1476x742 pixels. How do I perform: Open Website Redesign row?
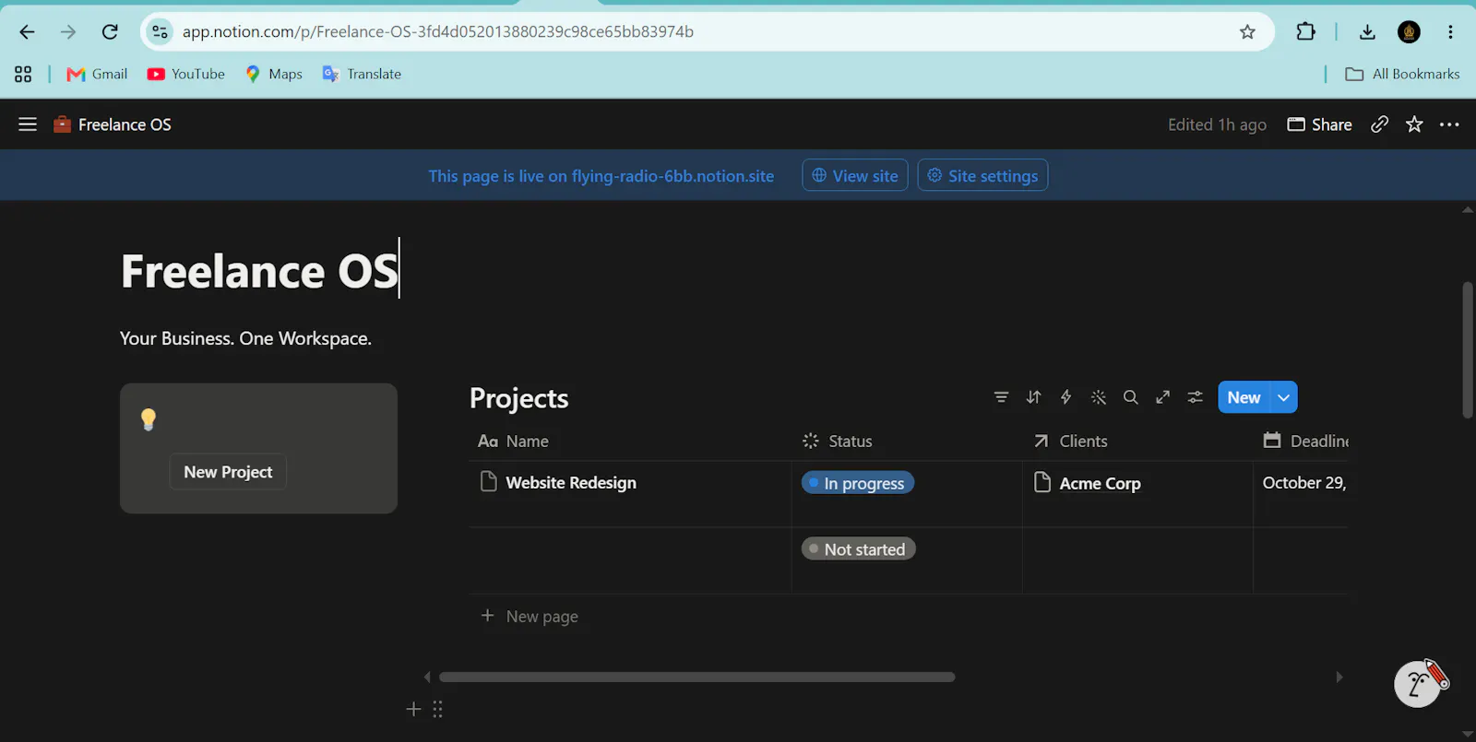[x=570, y=483]
